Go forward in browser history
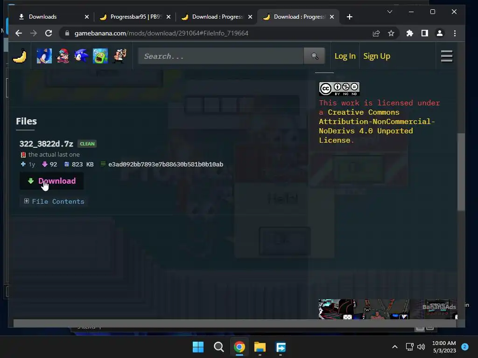This screenshot has height=358, width=478. pyautogui.click(x=34, y=33)
